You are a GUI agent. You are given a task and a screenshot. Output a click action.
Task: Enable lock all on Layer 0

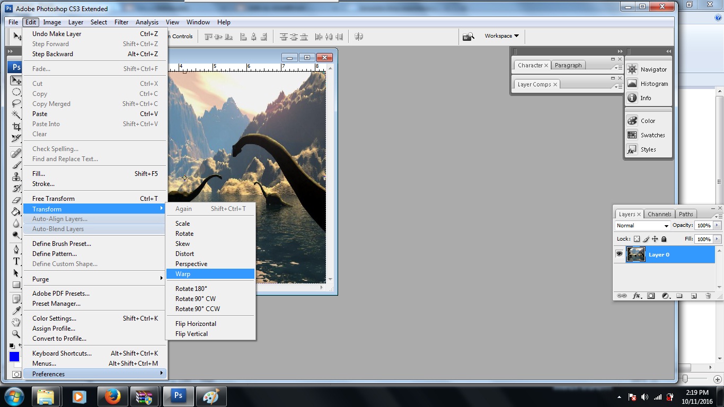click(664, 239)
